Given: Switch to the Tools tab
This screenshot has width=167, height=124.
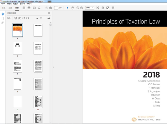Looking at the screenshot, I should click(x=10, y=8).
